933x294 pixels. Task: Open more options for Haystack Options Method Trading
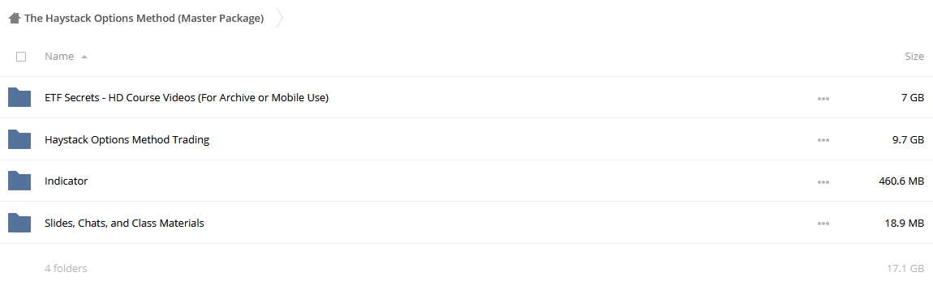[x=823, y=140]
